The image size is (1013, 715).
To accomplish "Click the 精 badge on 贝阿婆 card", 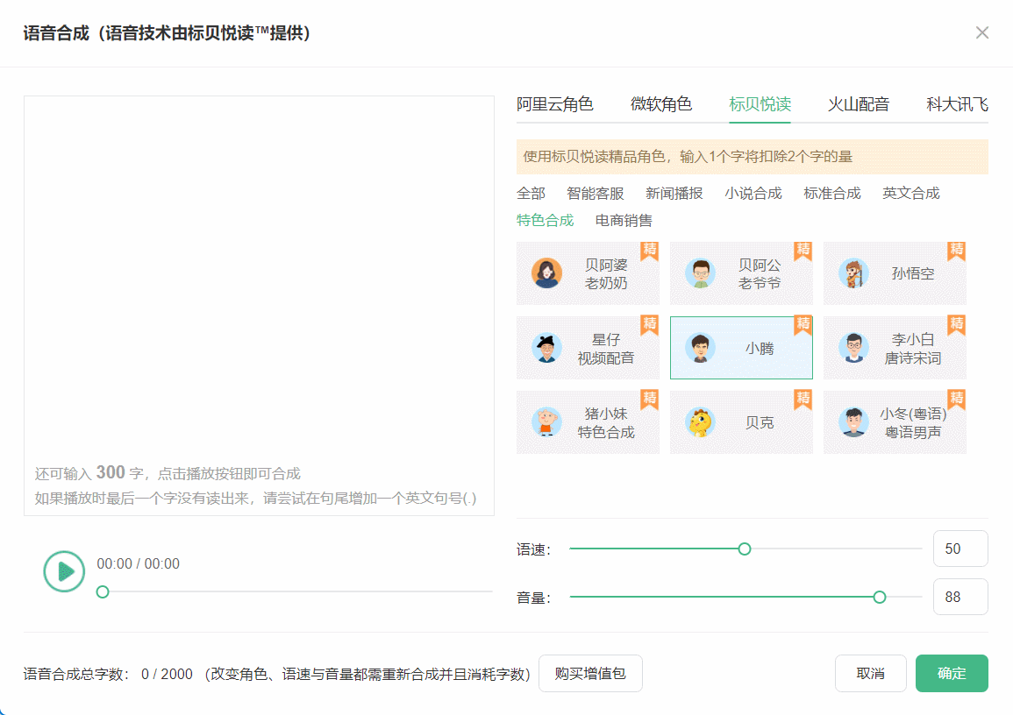I will (649, 251).
